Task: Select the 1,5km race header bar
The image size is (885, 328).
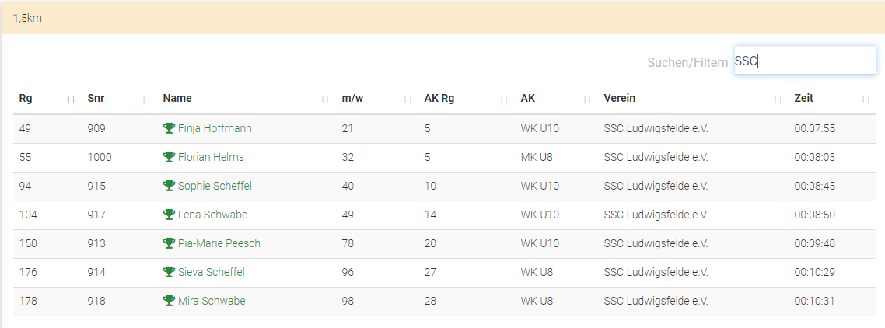Action: tap(442, 18)
